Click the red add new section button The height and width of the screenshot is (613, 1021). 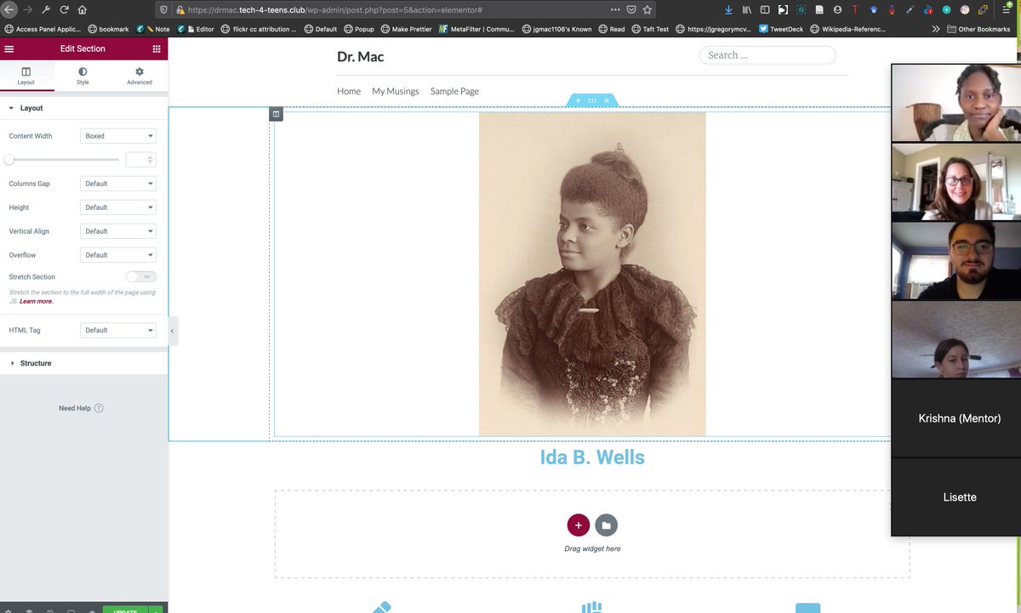[x=578, y=525]
